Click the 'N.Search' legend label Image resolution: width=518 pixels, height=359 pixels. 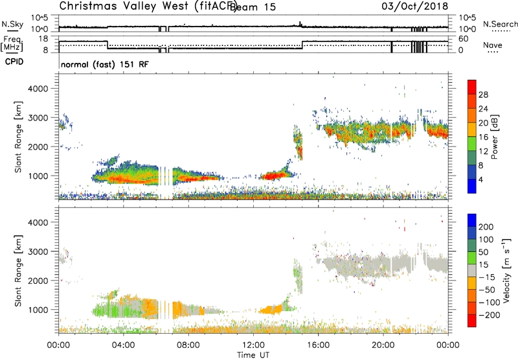point(500,24)
